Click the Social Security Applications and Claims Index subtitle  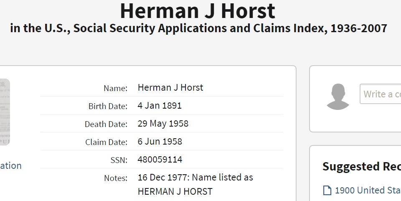(198, 28)
